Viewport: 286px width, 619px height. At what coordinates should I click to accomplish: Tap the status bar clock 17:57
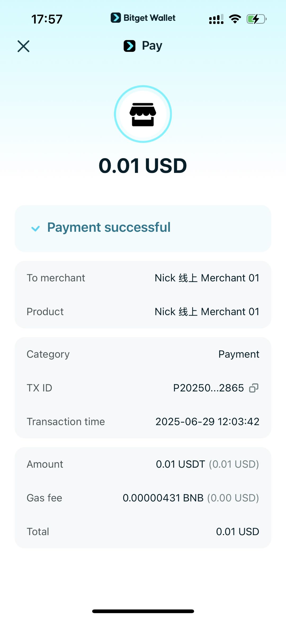pos(47,19)
